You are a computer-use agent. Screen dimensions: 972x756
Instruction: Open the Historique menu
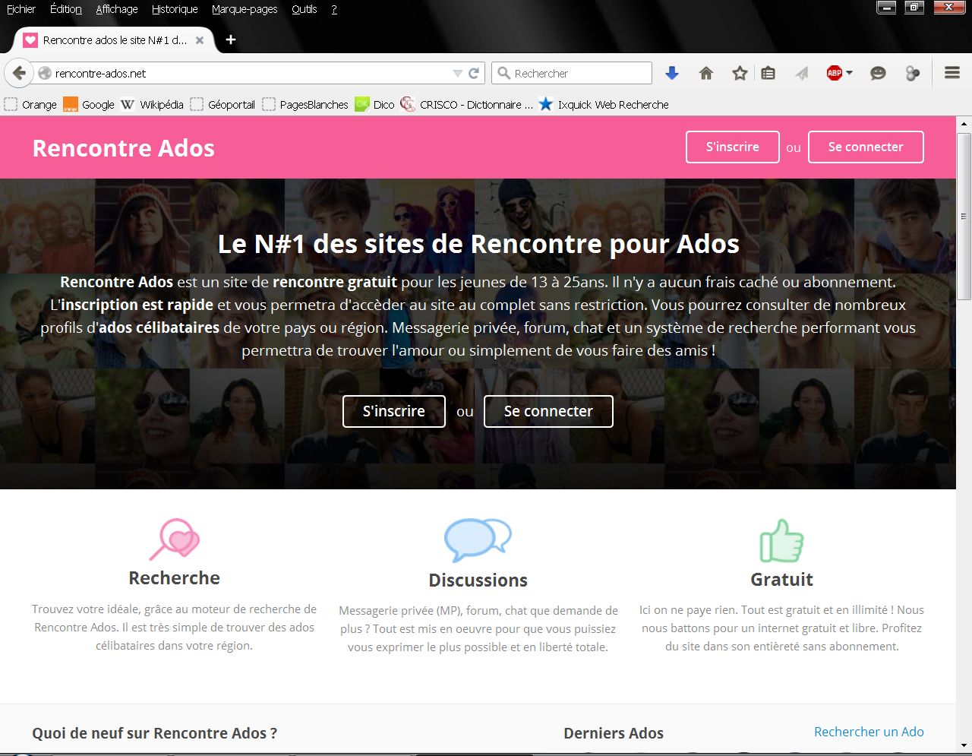point(175,9)
